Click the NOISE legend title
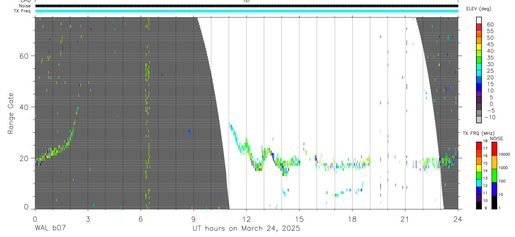The height and width of the screenshot is (237, 515). (496, 139)
